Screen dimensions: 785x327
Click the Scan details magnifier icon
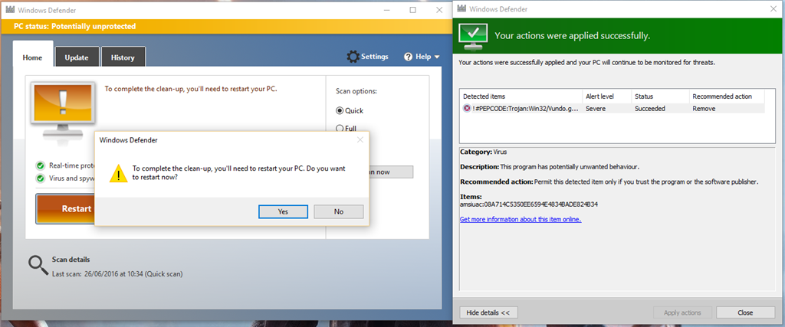pyautogui.click(x=38, y=266)
